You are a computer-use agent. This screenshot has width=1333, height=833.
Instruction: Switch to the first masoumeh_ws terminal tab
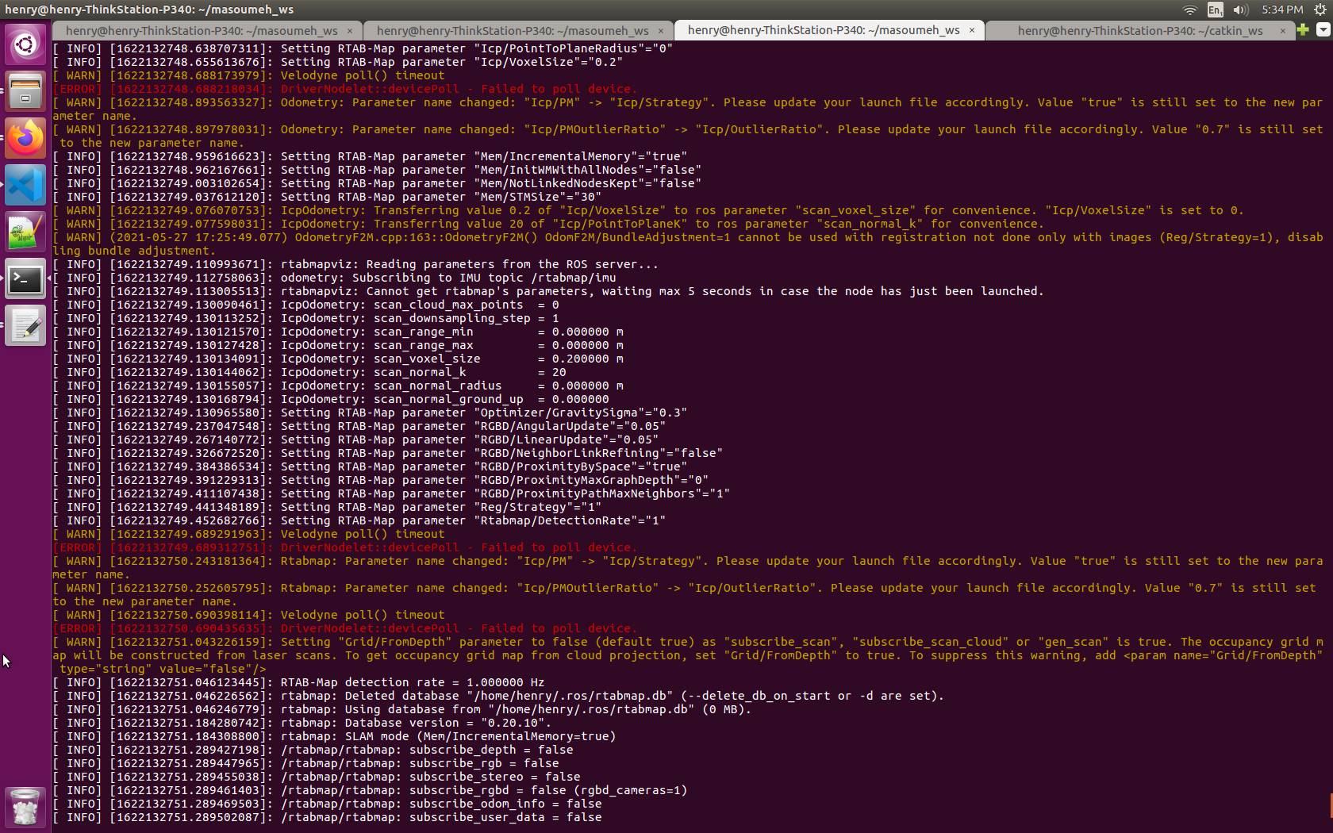[x=202, y=31]
